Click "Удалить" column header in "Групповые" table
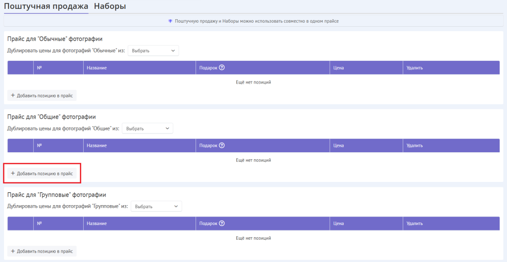This screenshot has height=262, width=507. pyautogui.click(x=414, y=223)
